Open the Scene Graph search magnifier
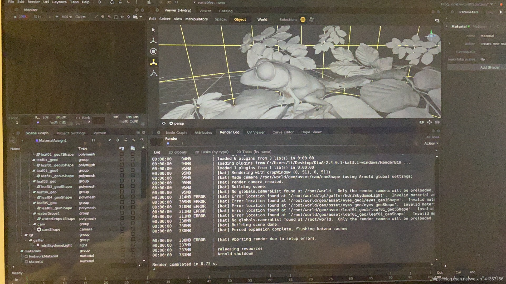 pyautogui.click(x=142, y=140)
